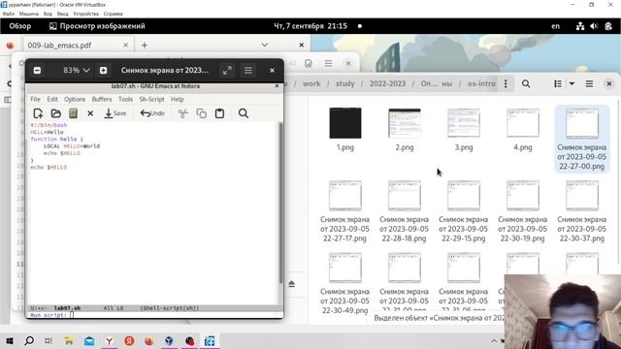621x349 pixels.
Task: Open Просмотр изображений app menu in top bar
Action: click(97, 26)
